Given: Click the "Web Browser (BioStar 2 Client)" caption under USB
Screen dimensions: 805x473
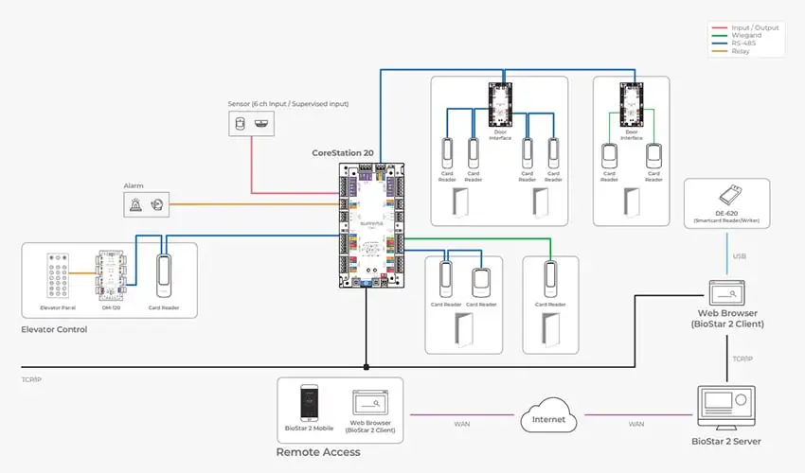Looking at the screenshot, I should pyautogui.click(x=727, y=318).
